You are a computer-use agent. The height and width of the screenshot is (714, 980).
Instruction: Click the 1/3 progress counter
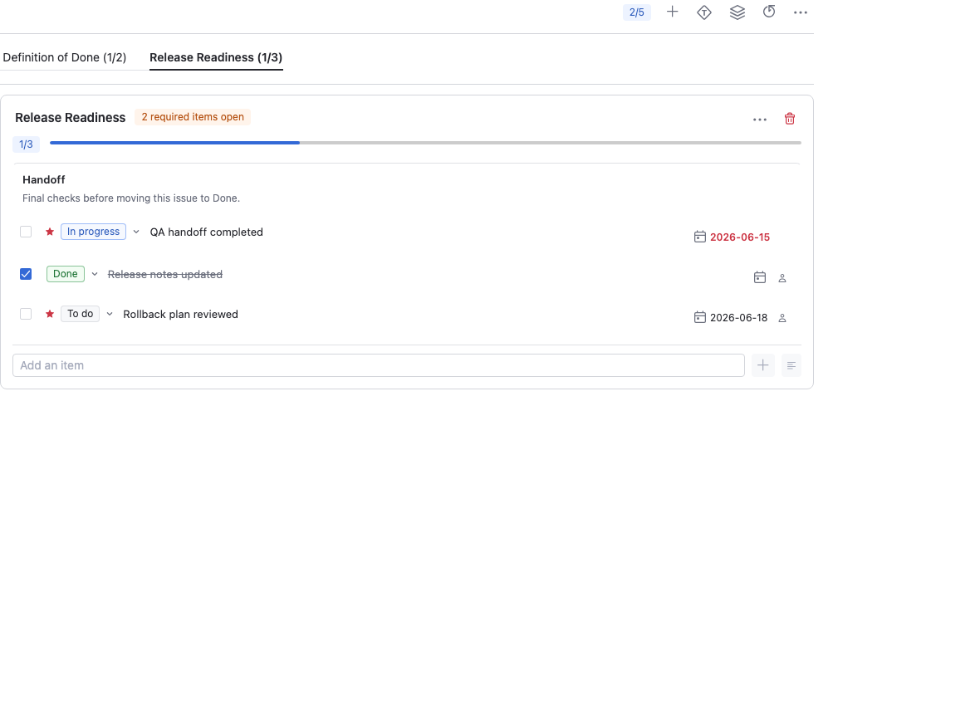(x=26, y=144)
